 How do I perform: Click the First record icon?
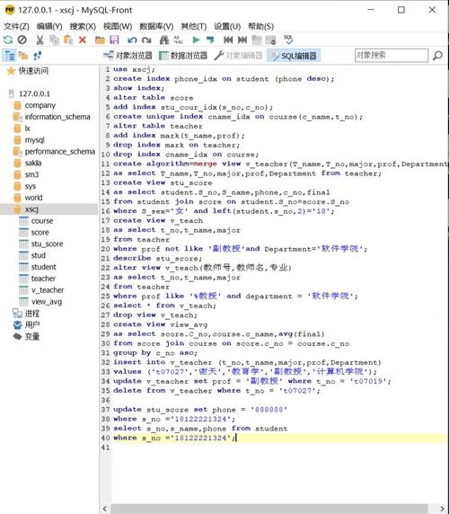[x=228, y=40]
